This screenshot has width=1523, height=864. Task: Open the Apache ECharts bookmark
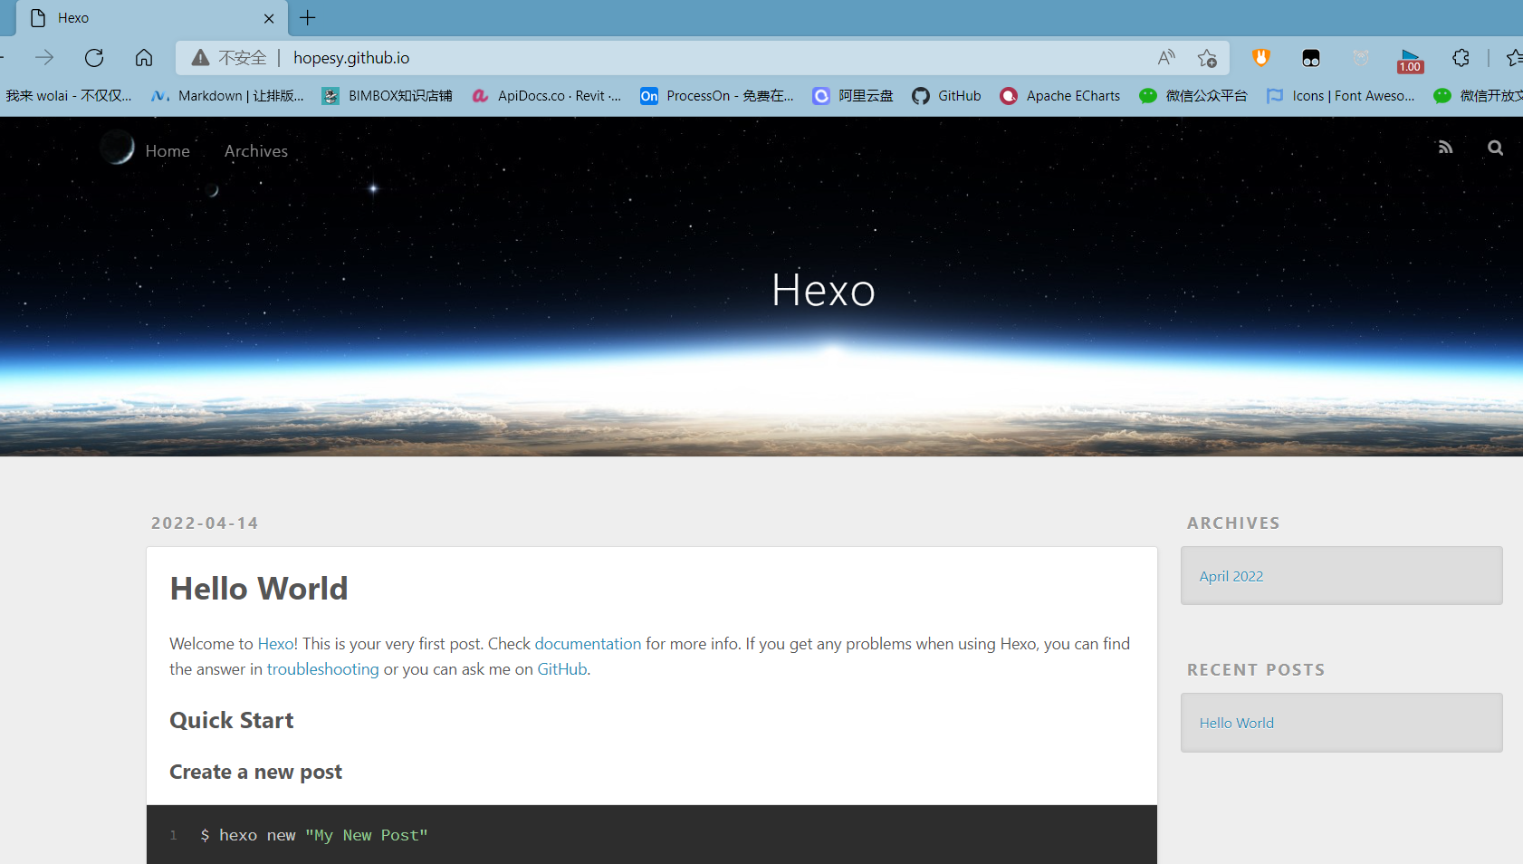pos(1060,96)
